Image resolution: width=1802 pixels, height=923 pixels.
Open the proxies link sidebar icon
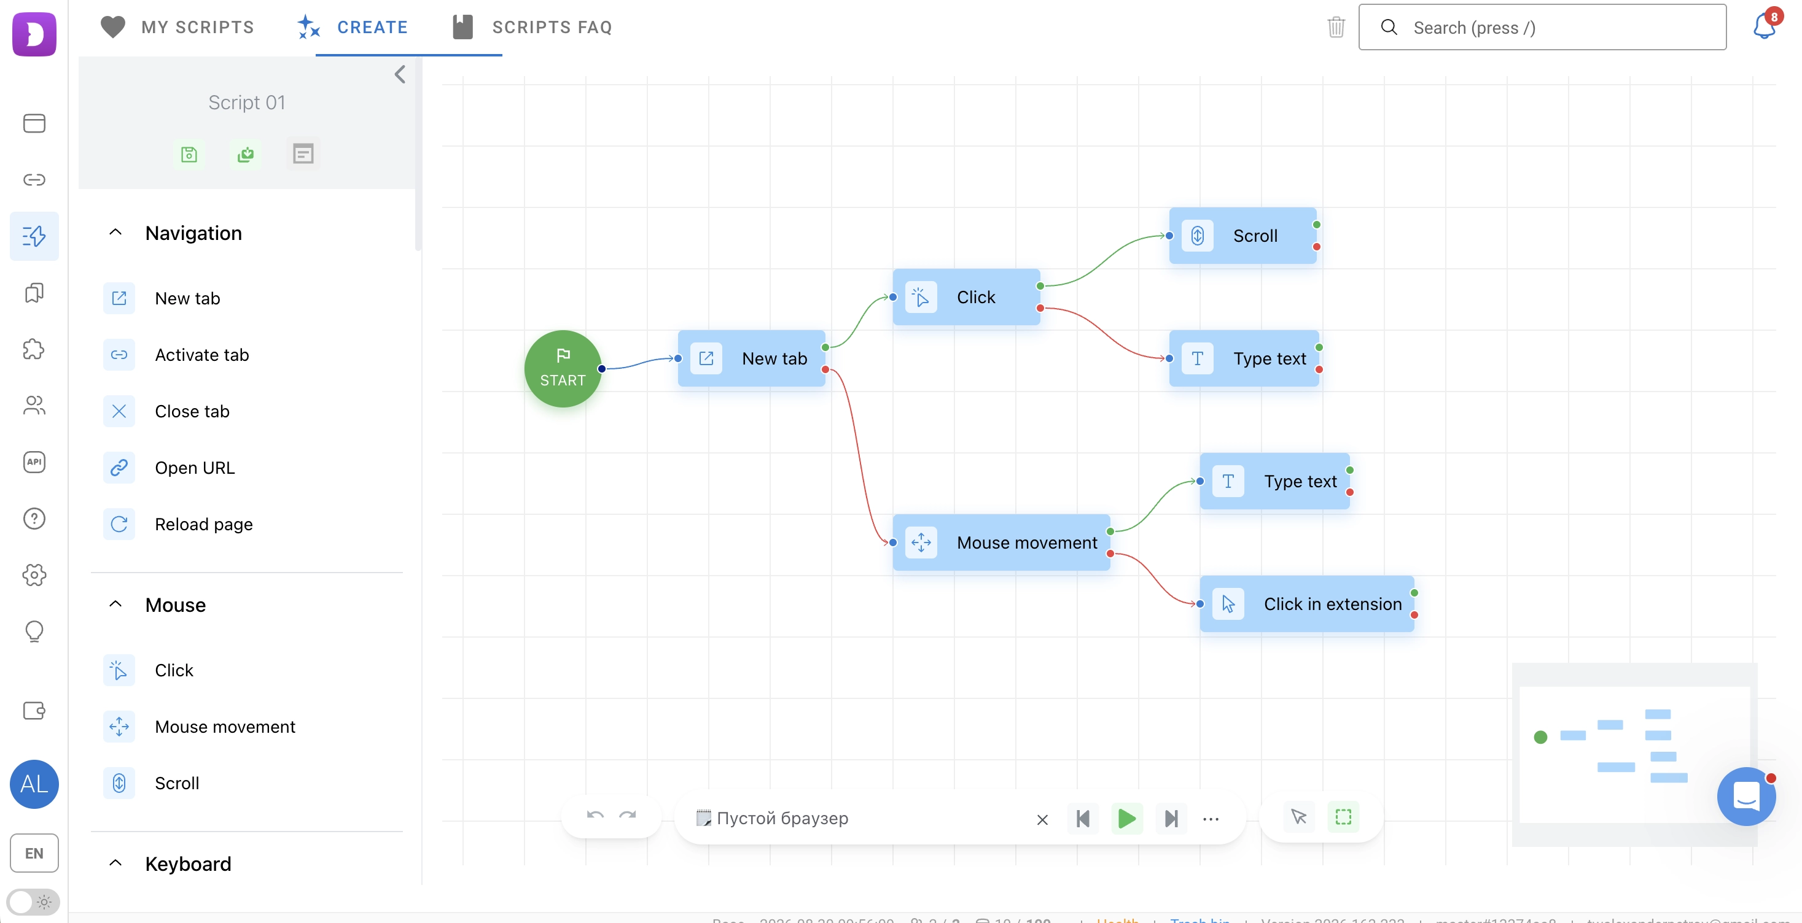tap(34, 180)
